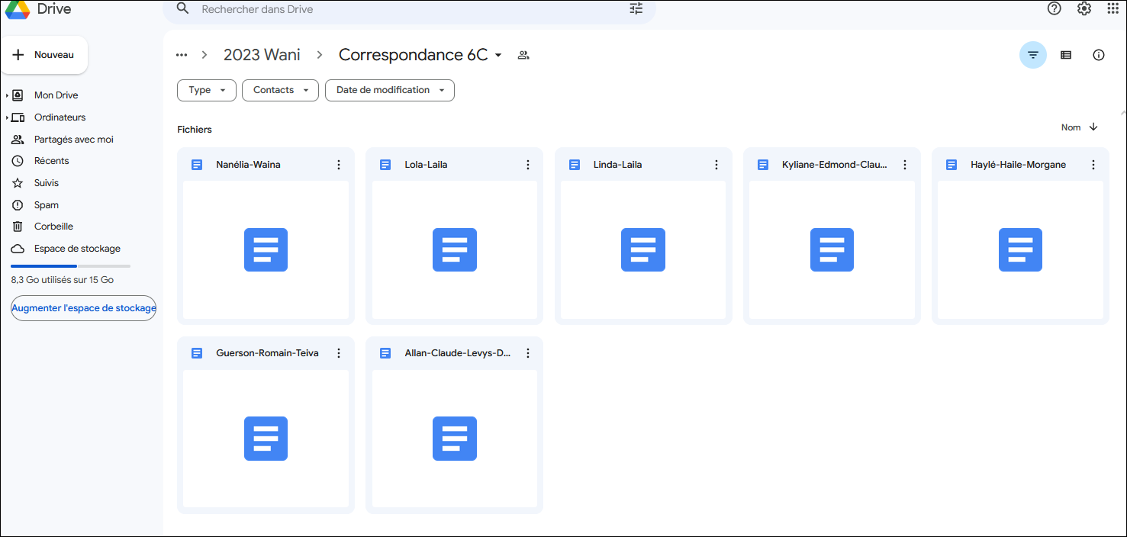The image size is (1127, 537).
Task: Open the Google apps grid
Action: [x=1113, y=9]
